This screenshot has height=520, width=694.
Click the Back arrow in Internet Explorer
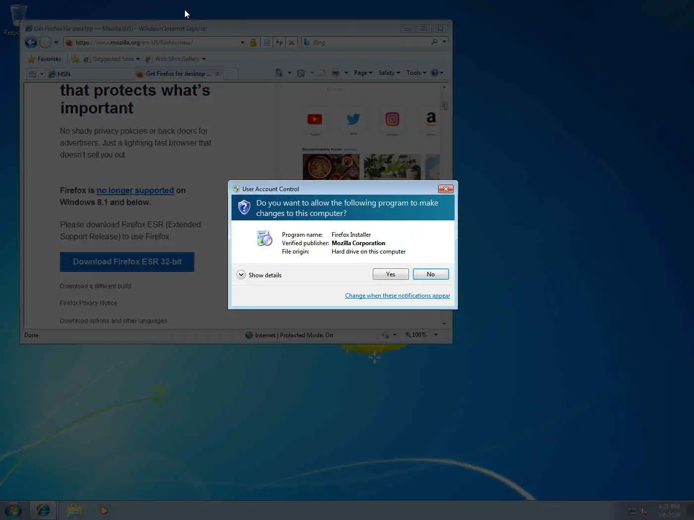click(x=31, y=43)
